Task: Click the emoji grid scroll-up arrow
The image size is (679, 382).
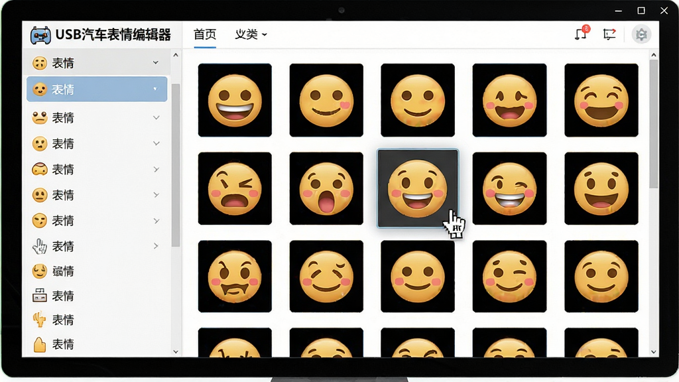Action: pos(653,55)
